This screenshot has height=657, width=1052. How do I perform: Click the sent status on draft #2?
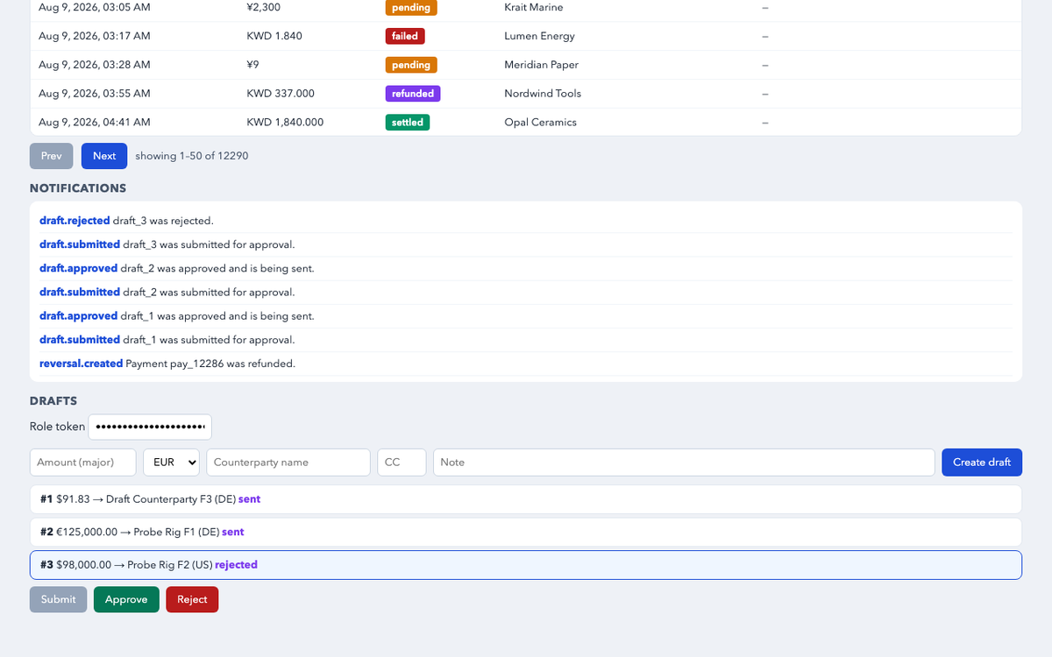tap(233, 532)
